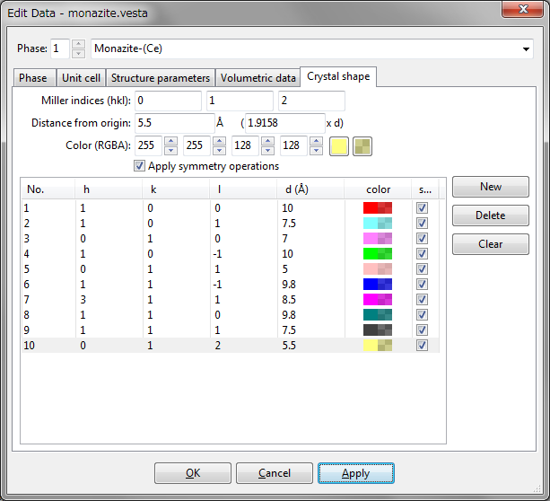
Task: Toggle Apply symmetry operations checkbox
Action: 139,166
